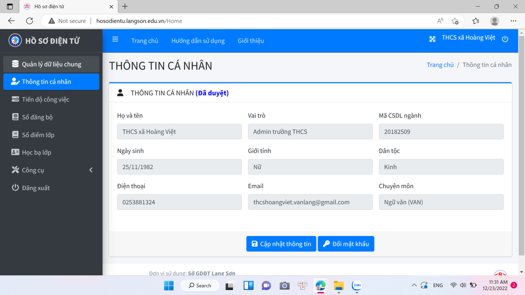Open Giới thiệu in the top navigation
525x295 pixels.
click(251, 41)
